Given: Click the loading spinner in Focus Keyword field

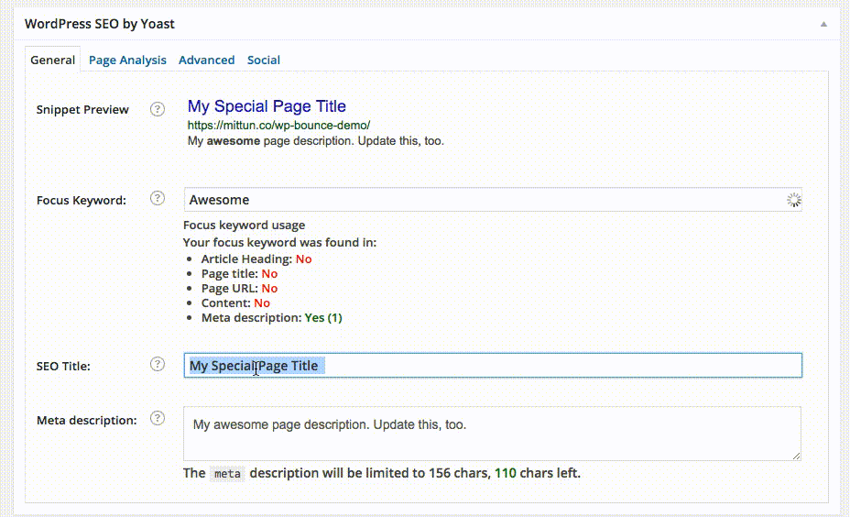Looking at the screenshot, I should point(793,200).
